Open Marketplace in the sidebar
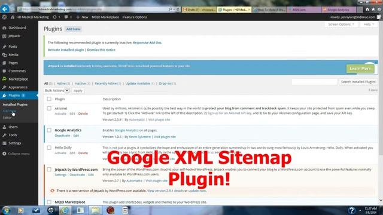This screenshot has width=383, height=215. (x=18, y=79)
